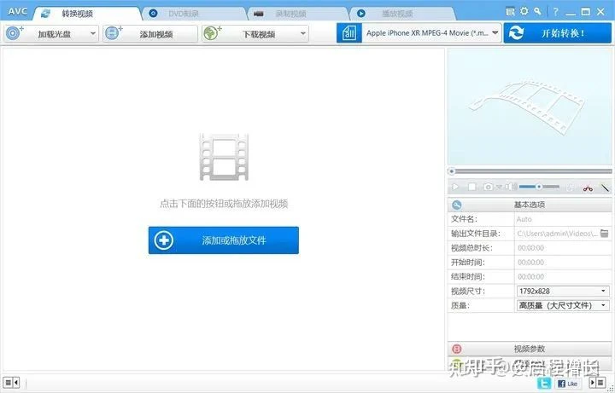Browse output folder with folder icon
The width and height of the screenshot is (615, 393).
(x=605, y=234)
